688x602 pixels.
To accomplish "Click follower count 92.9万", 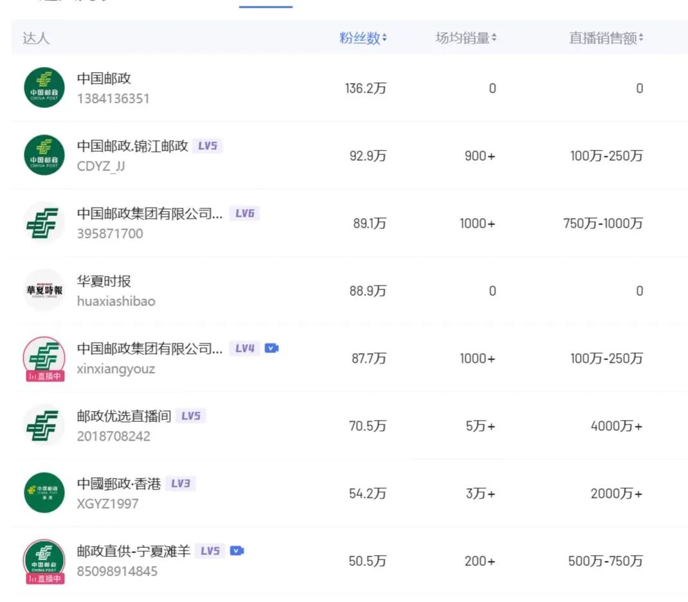I will tap(368, 156).
